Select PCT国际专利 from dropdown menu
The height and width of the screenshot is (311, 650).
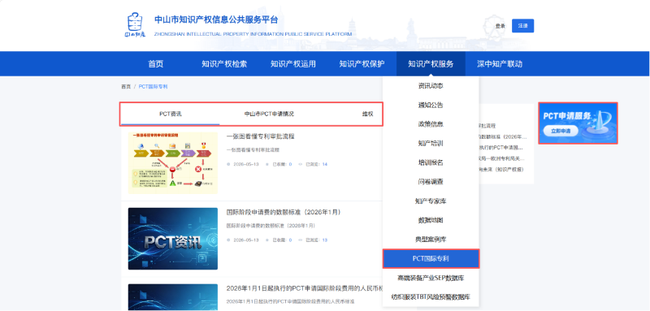[431, 259]
